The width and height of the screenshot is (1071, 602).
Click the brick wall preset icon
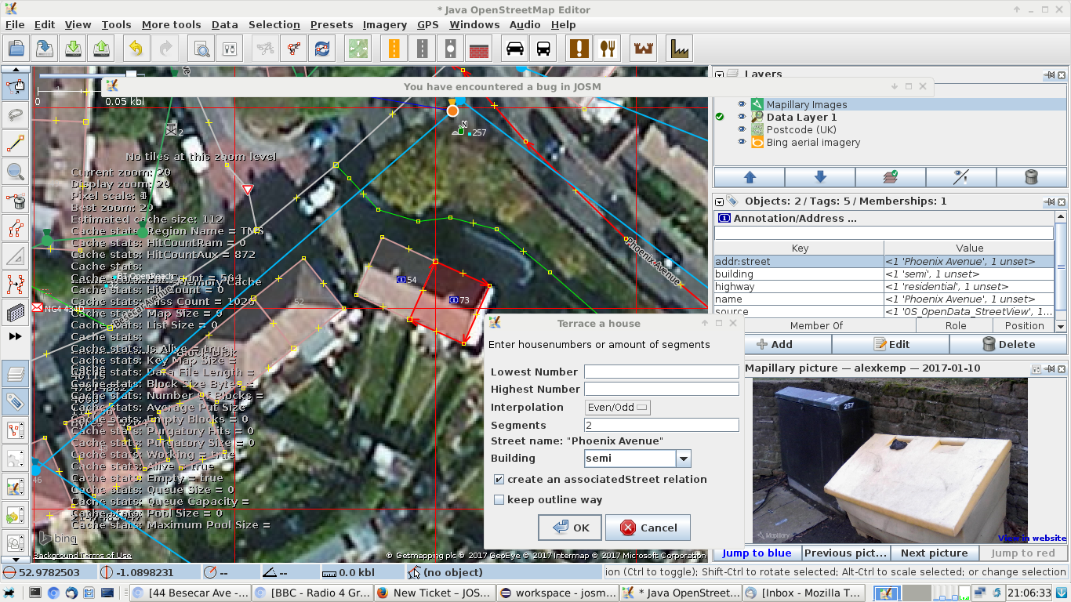[x=478, y=49]
